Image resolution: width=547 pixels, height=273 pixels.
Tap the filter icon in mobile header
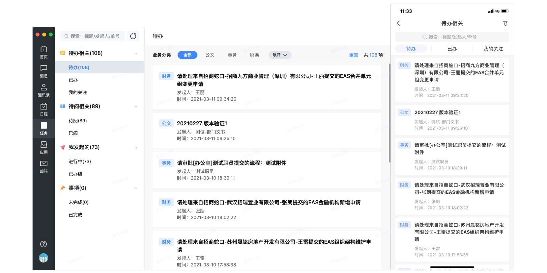click(505, 23)
